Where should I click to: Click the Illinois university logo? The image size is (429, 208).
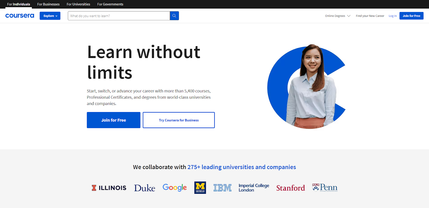coord(109,188)
